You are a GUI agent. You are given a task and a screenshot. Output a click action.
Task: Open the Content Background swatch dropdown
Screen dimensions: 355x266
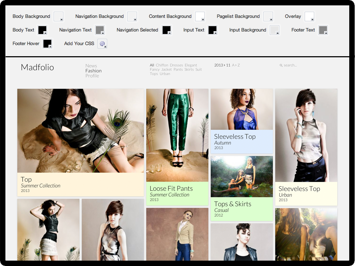coord(200,16)
